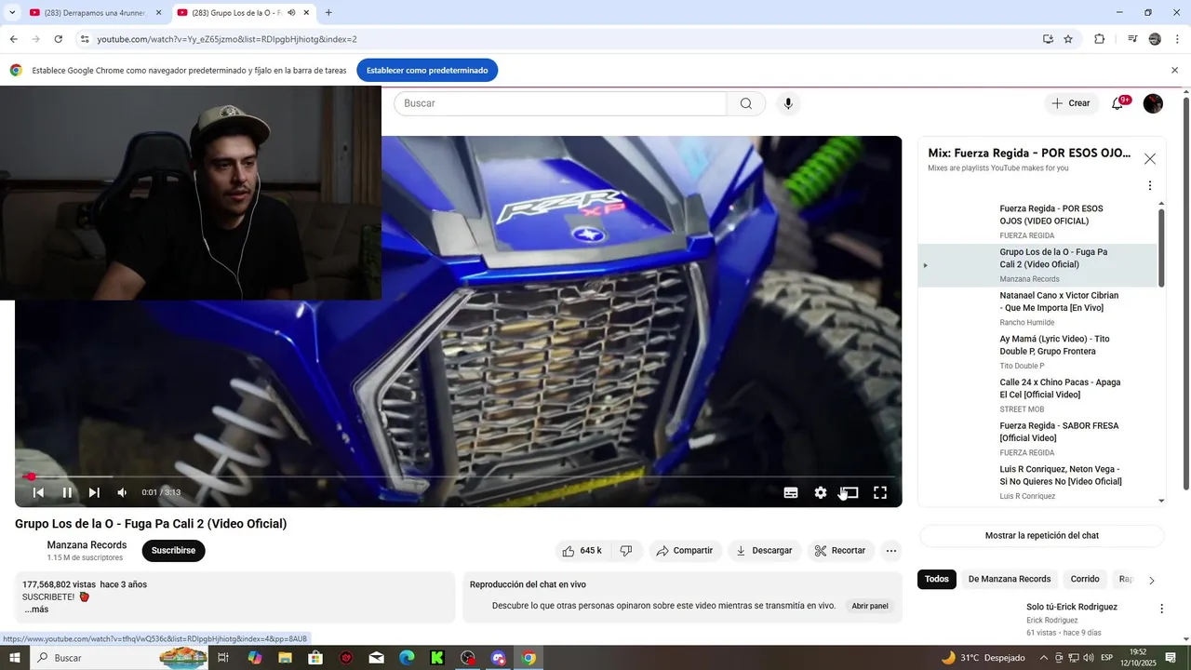Image resolution: width=1191 pixels, height=670 pixels.
Task: Mute the video volume speaker icon
Action: (121, 492)
